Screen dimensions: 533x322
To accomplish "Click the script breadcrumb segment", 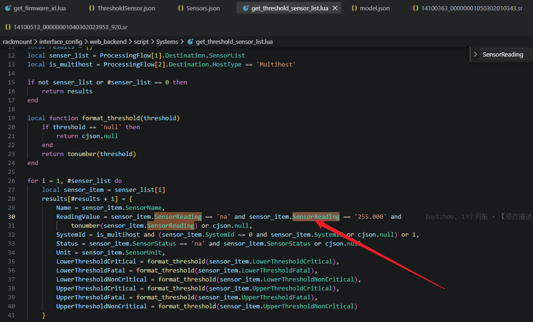I will click(141, 42).
